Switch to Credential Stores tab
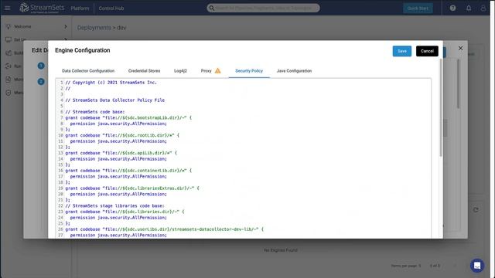 (145, 71)
